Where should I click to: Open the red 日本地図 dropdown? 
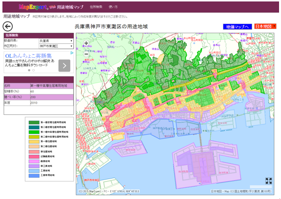click(x=265, y=26)
